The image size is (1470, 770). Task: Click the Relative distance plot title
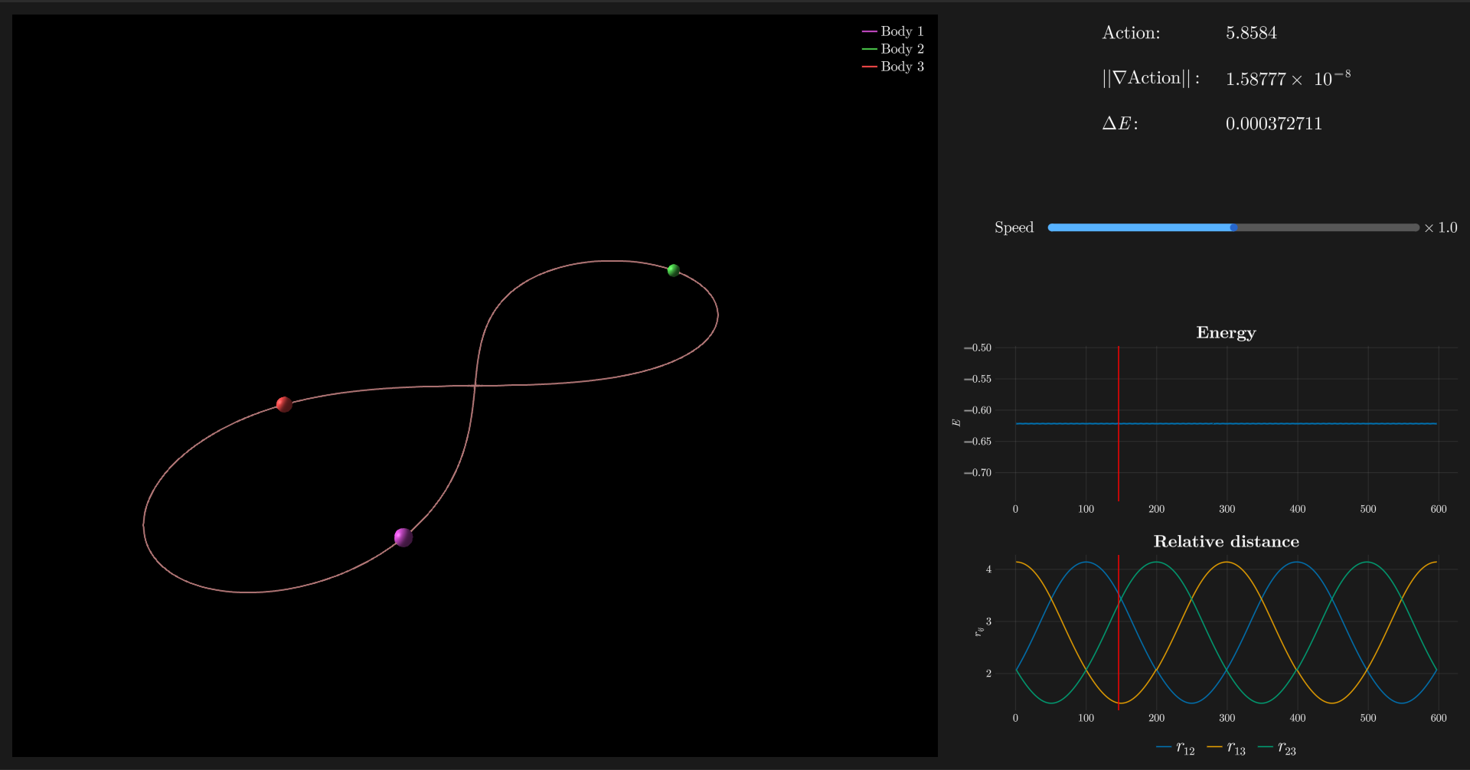tap(1226, 541)
